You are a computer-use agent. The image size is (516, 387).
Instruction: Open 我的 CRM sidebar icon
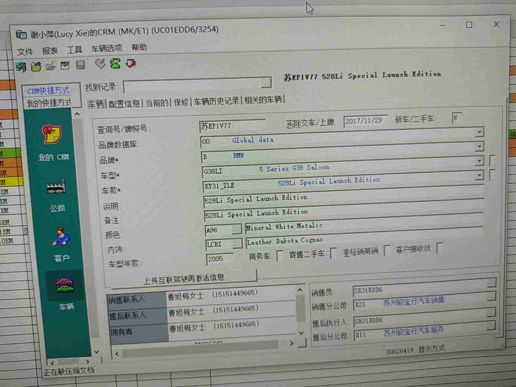tap(53, 135)
